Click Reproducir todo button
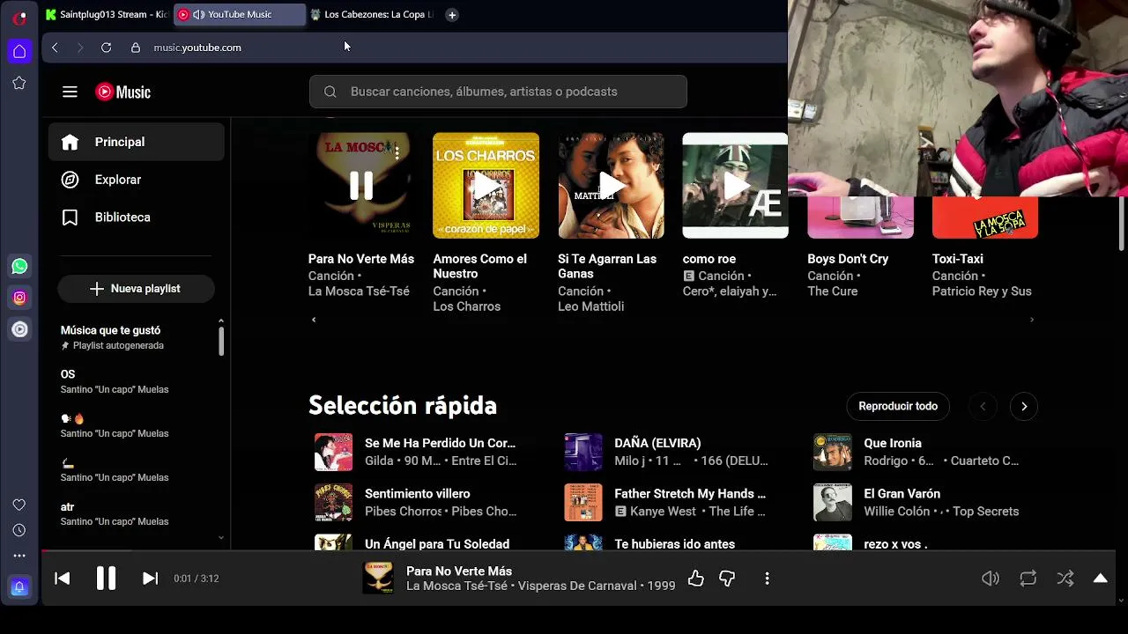The width and height of the screenshot is (1128, 634). (x=898, y=406)
